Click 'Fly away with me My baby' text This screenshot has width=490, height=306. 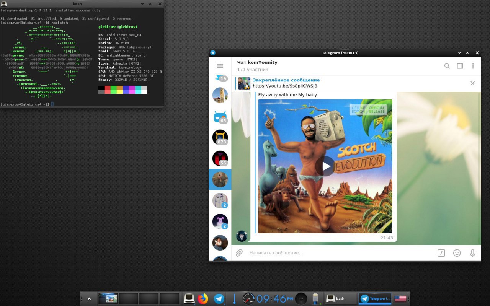coord(287,95)
